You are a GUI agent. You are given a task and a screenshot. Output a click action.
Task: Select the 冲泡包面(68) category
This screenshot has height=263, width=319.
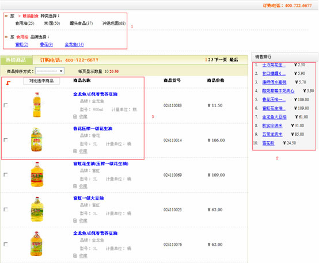[x=114, y=24]
